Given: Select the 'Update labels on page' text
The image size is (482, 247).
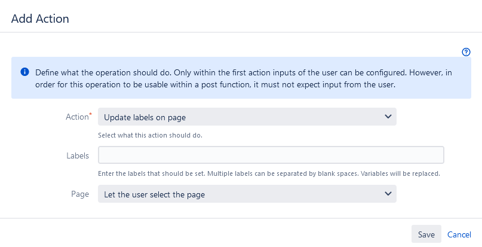Looking at the screenshot, I should click(x=145, y=118).
